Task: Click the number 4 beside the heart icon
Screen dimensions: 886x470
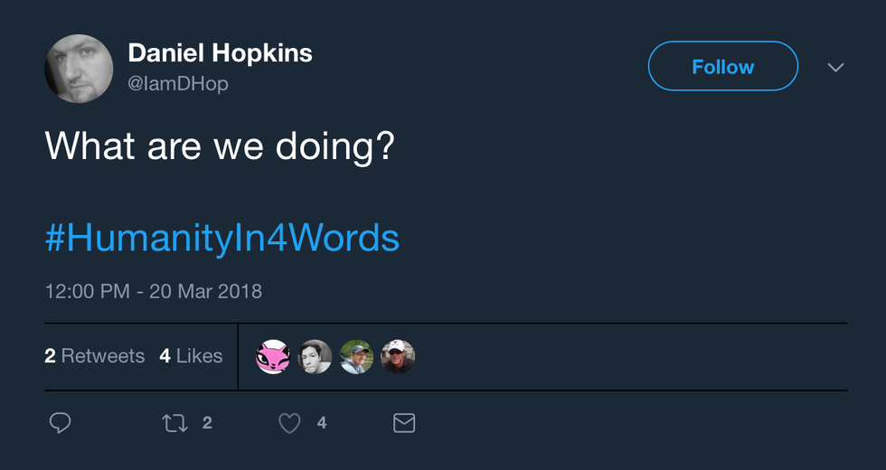Action: pyautogui.click(x=322, y=423)
